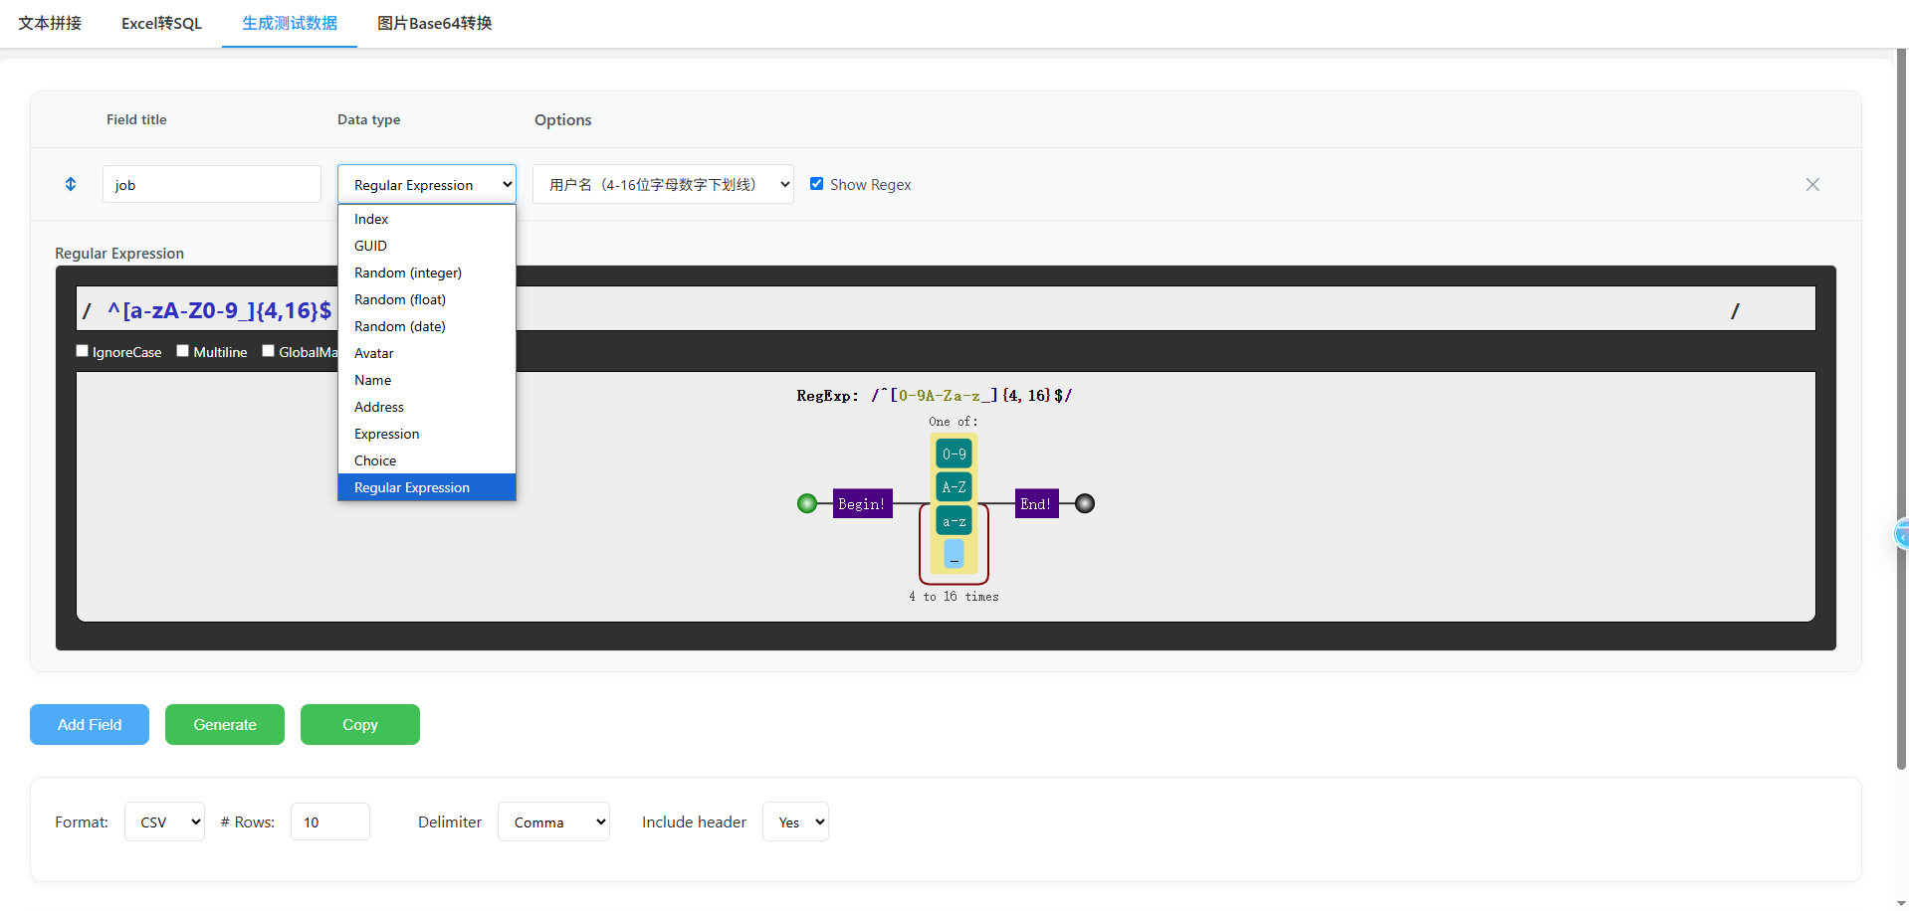This screenshot has height=911, width=1909.
Task: Click the Begin! box in the diagram
Action: (862, 503)
